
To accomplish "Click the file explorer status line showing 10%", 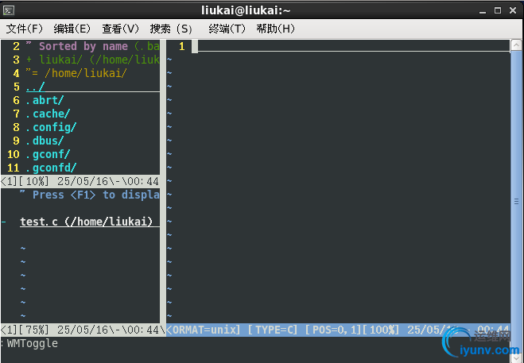I will pyautogui.click(x=80, y=181).
